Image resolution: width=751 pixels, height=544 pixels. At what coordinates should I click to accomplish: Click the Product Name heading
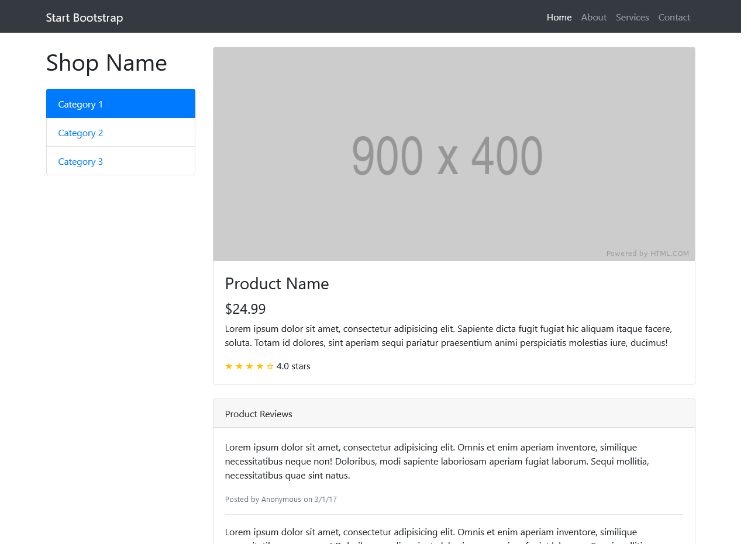click(x=277, y=283)
